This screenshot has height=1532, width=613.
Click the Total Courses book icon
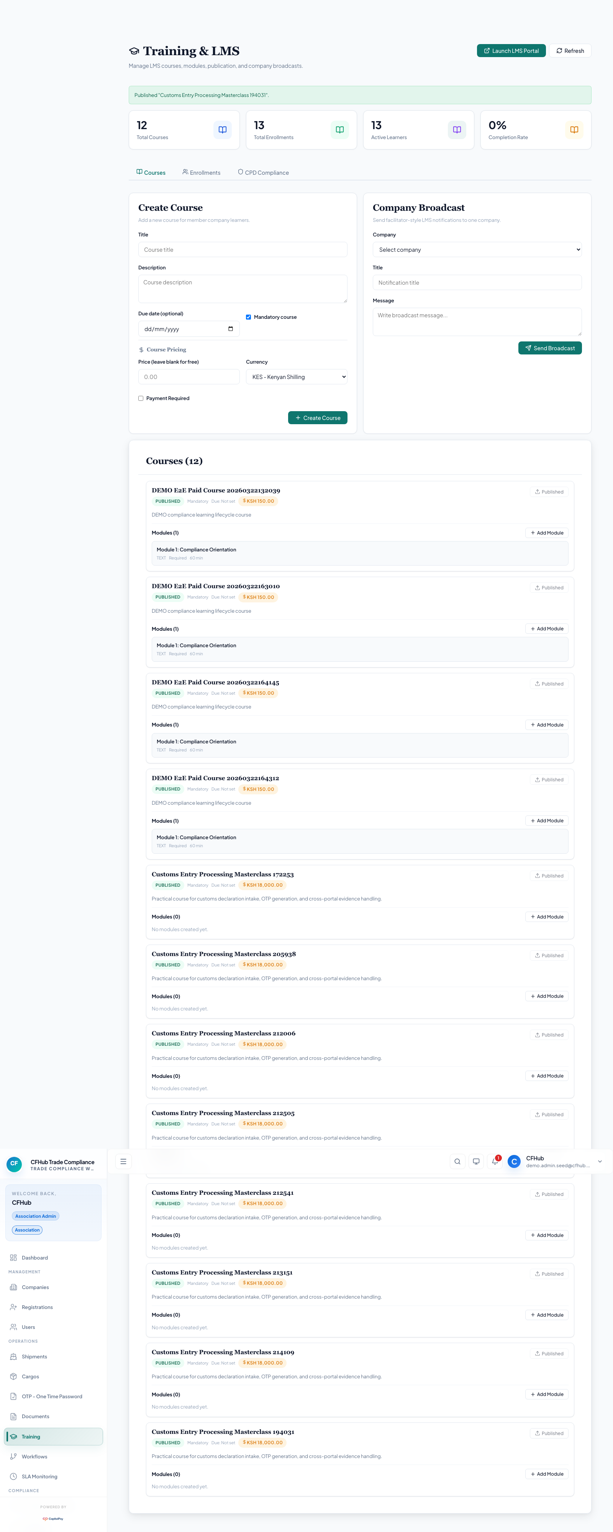tap(222, 130)
